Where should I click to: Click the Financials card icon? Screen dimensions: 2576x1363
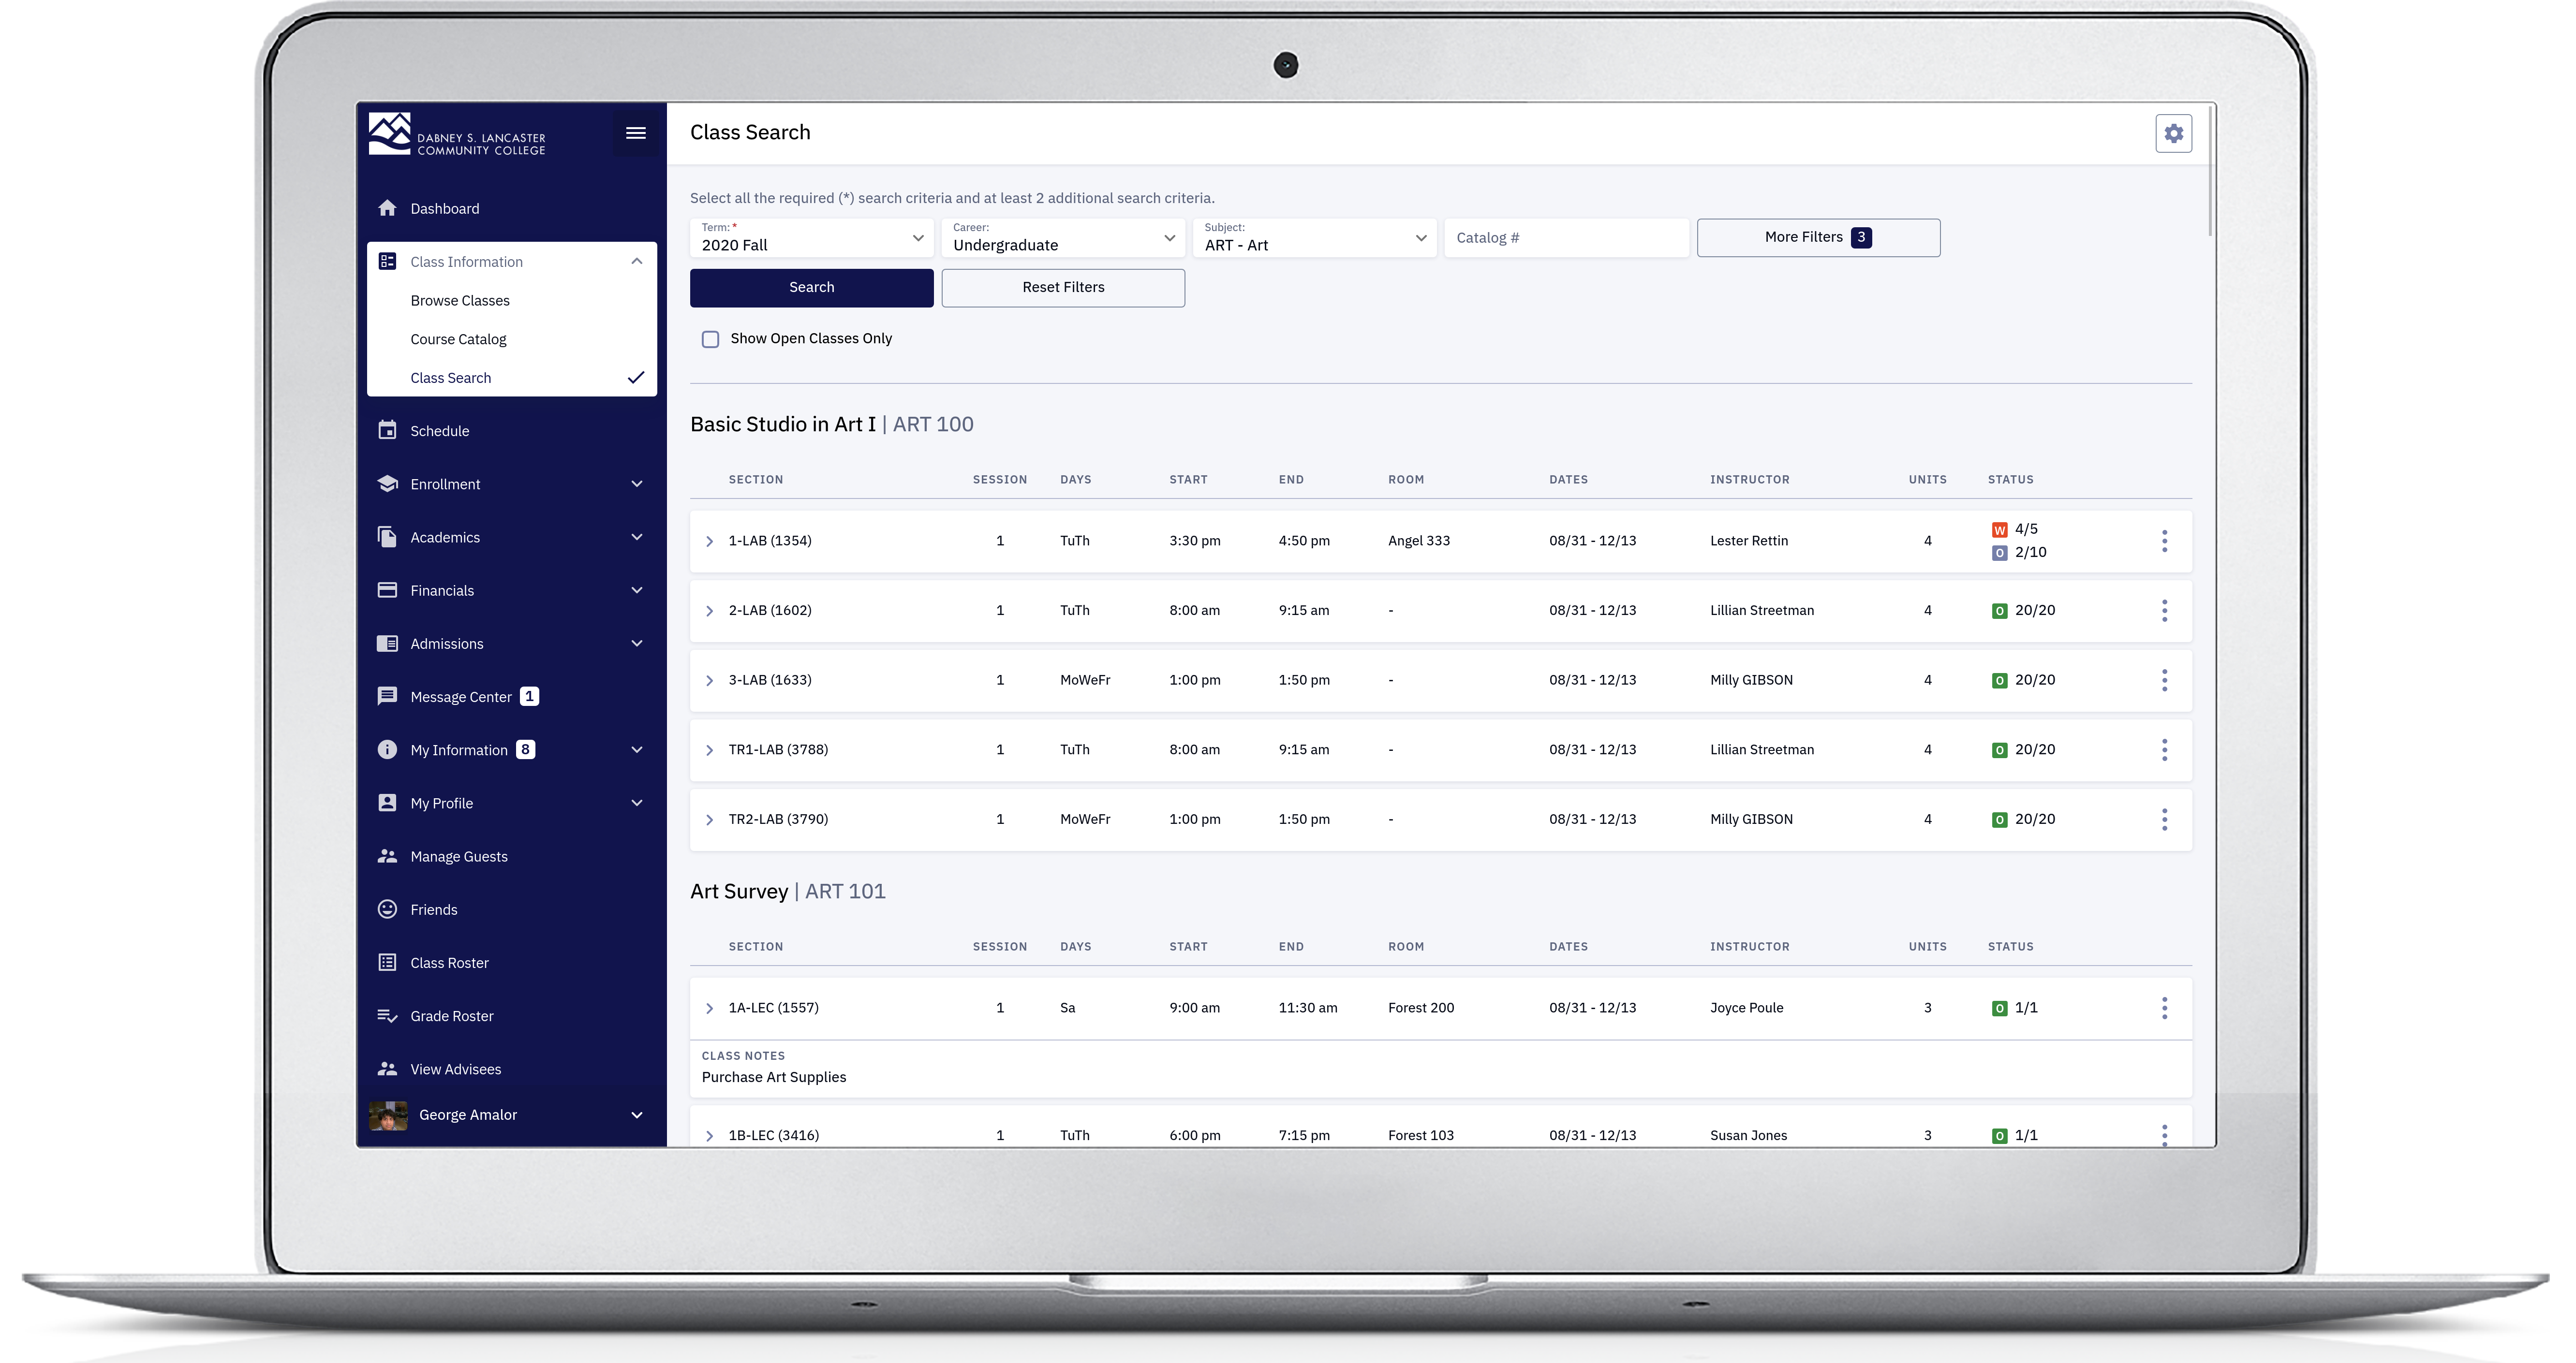pos(387,590)
